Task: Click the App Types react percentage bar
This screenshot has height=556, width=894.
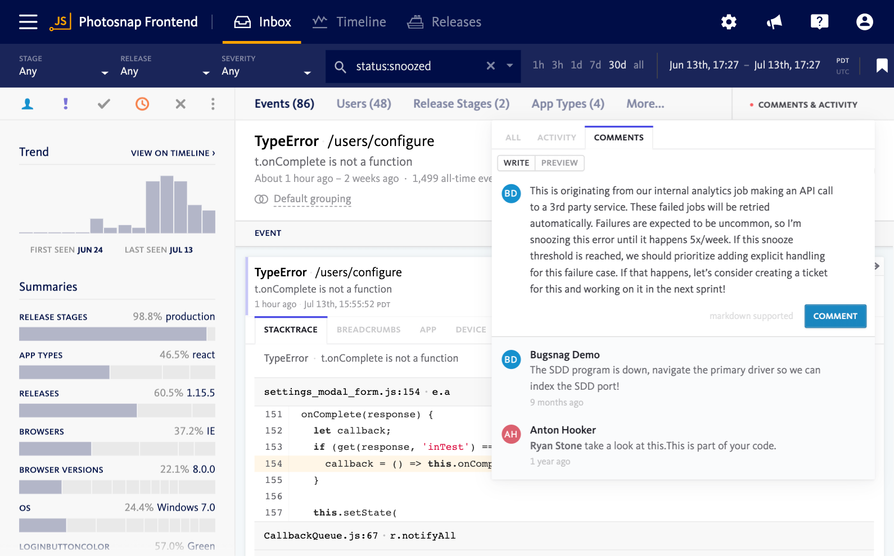Action: [117, 372]
